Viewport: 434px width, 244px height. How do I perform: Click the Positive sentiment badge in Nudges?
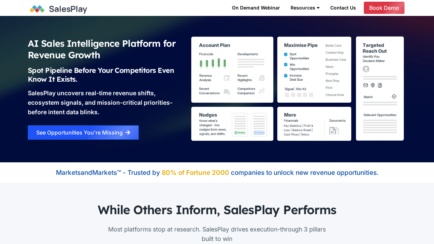[240, 133]
